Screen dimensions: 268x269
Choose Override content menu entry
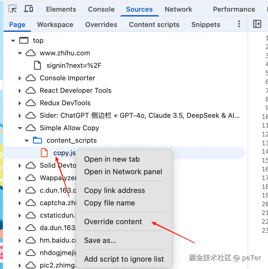(x=113, y=222)
